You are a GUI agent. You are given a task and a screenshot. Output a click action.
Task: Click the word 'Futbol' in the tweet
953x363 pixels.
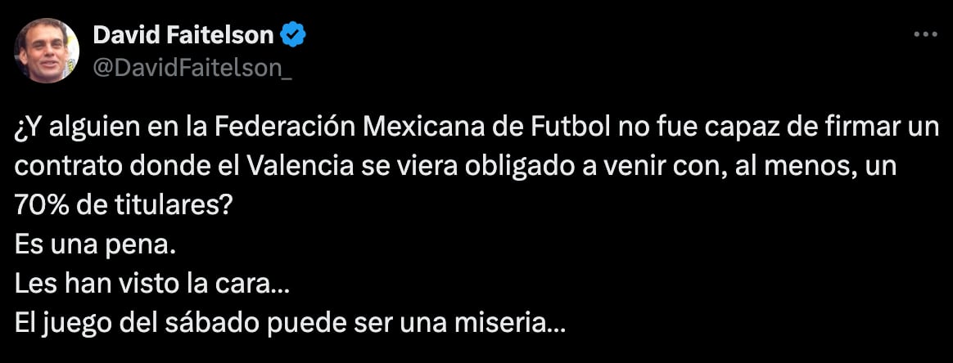click(x=576, y=128)
